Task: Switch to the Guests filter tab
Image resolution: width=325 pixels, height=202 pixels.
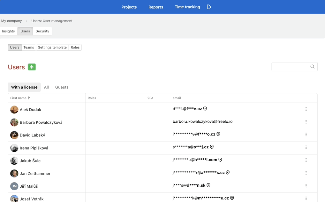Action: (62, 87)
